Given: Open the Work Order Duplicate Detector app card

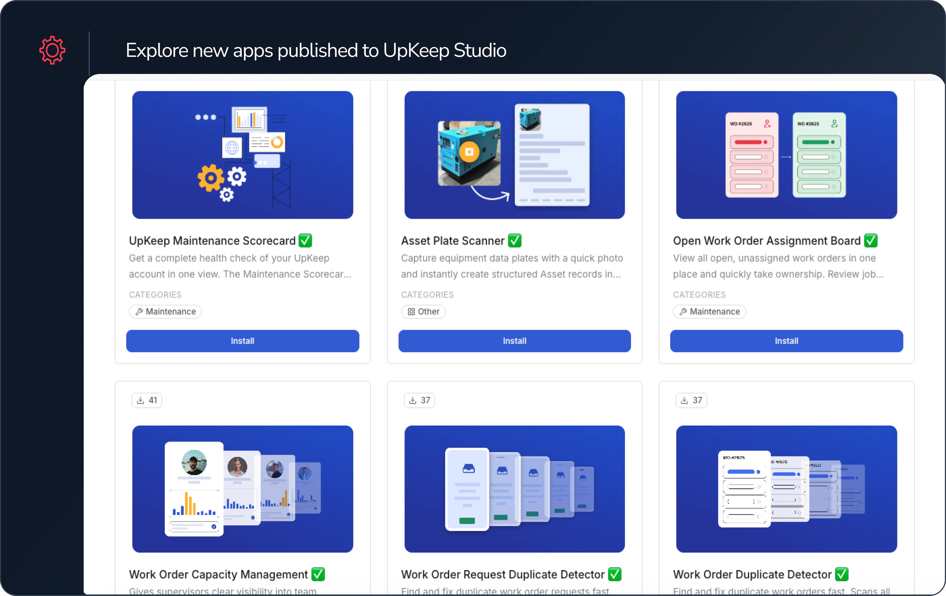Looking at the screenshot, I should click(x=786, y=486).
